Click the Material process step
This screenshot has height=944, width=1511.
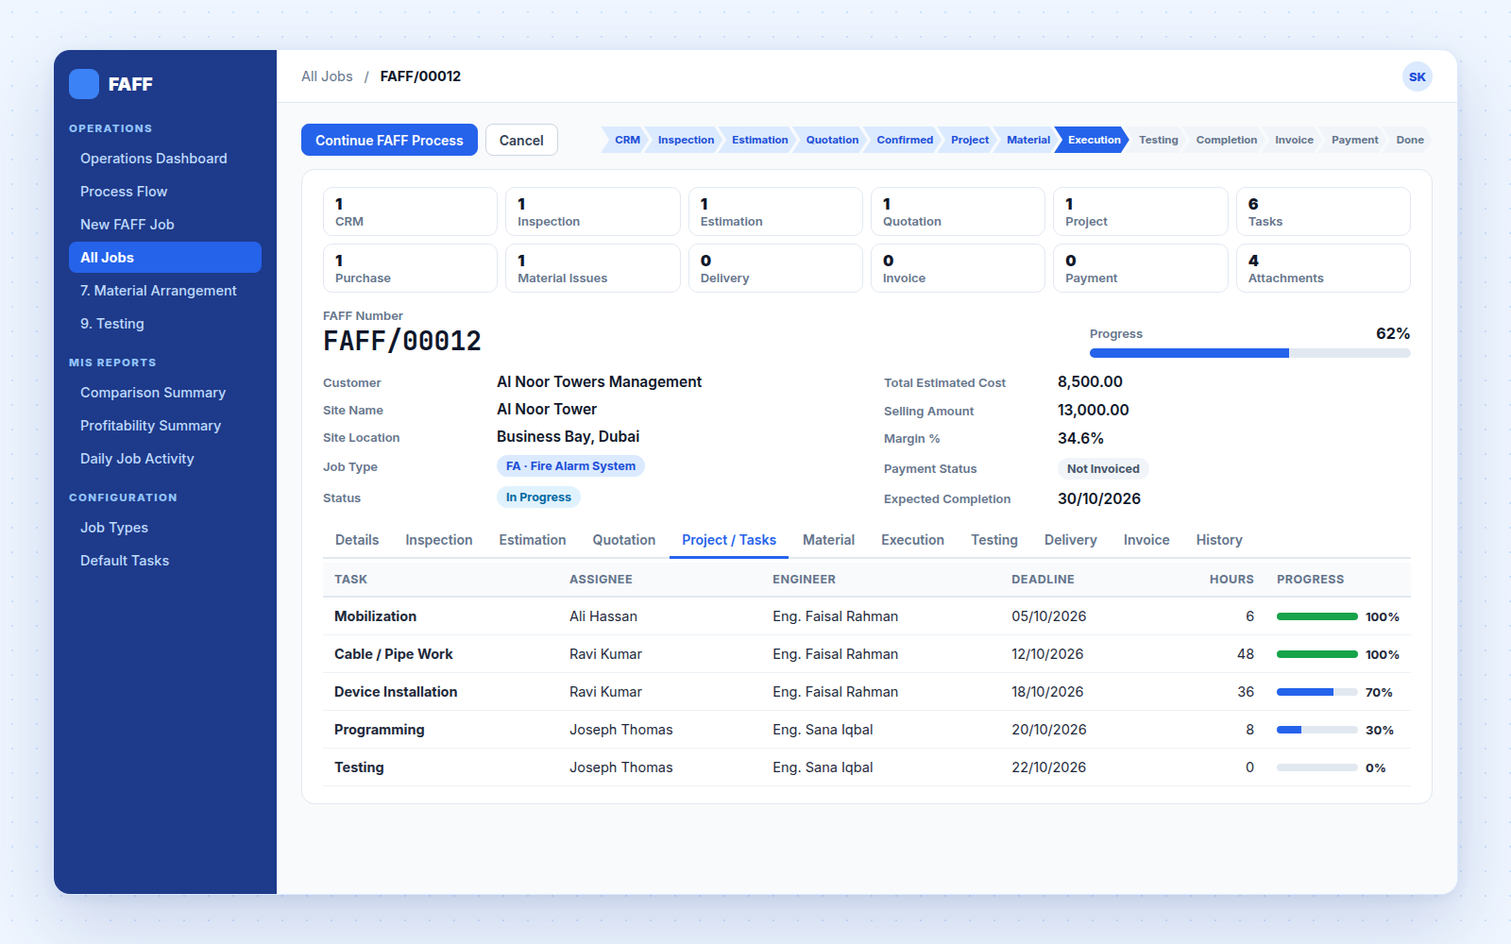[x=1028, y=140]
